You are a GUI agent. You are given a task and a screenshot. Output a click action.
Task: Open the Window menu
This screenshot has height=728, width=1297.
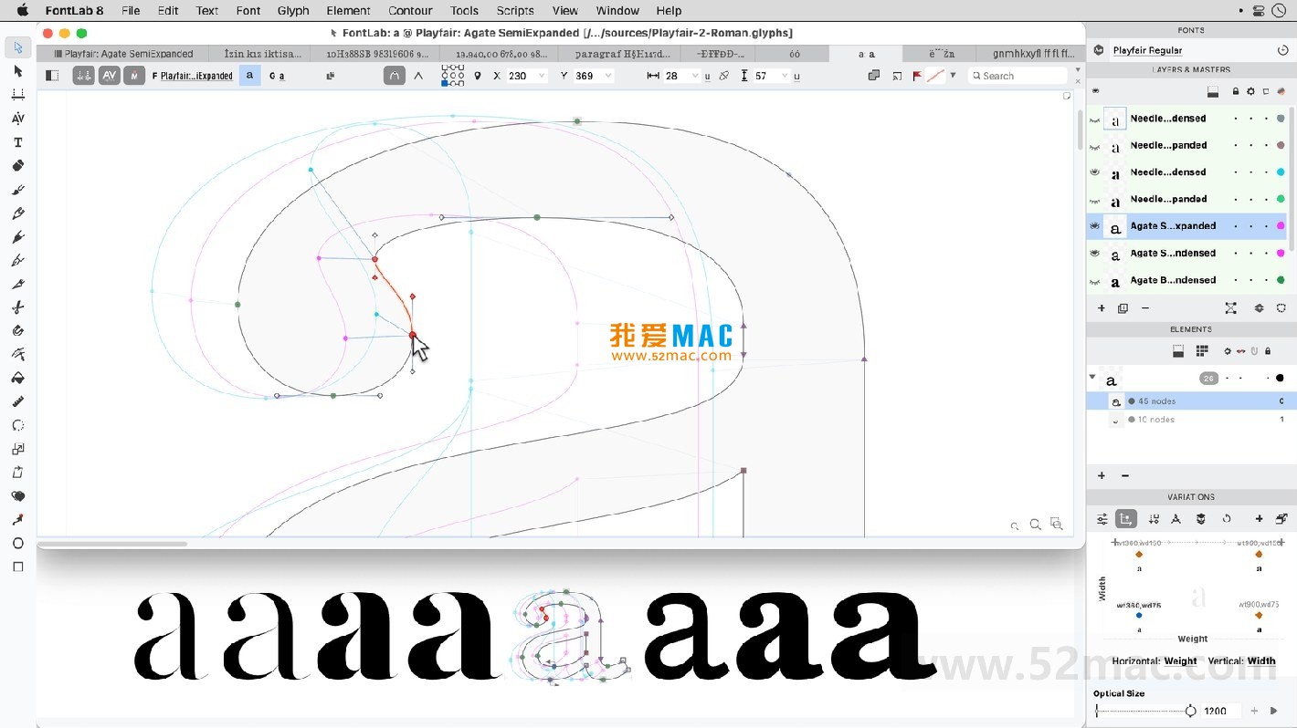[x=617, y=11]
